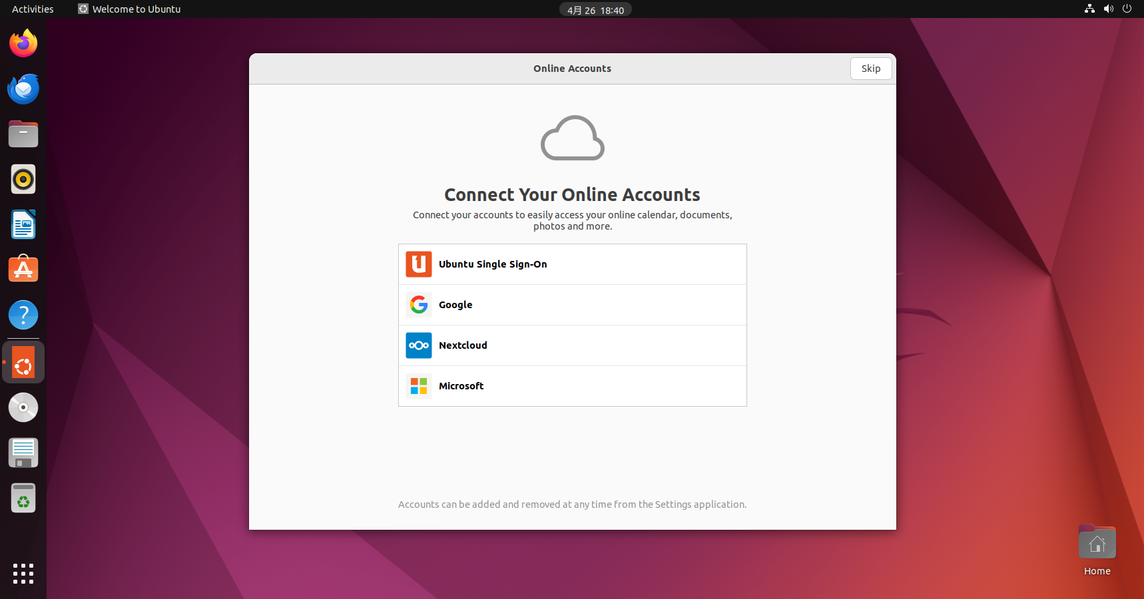Click the Connect Your Online Accounts heading
The image size is (1144, 599).
tap(572, 194)
